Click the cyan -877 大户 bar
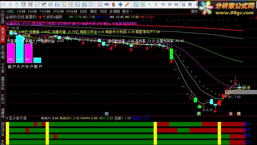The height and width of the screenshot is (145, 257). tap(20, 49)
